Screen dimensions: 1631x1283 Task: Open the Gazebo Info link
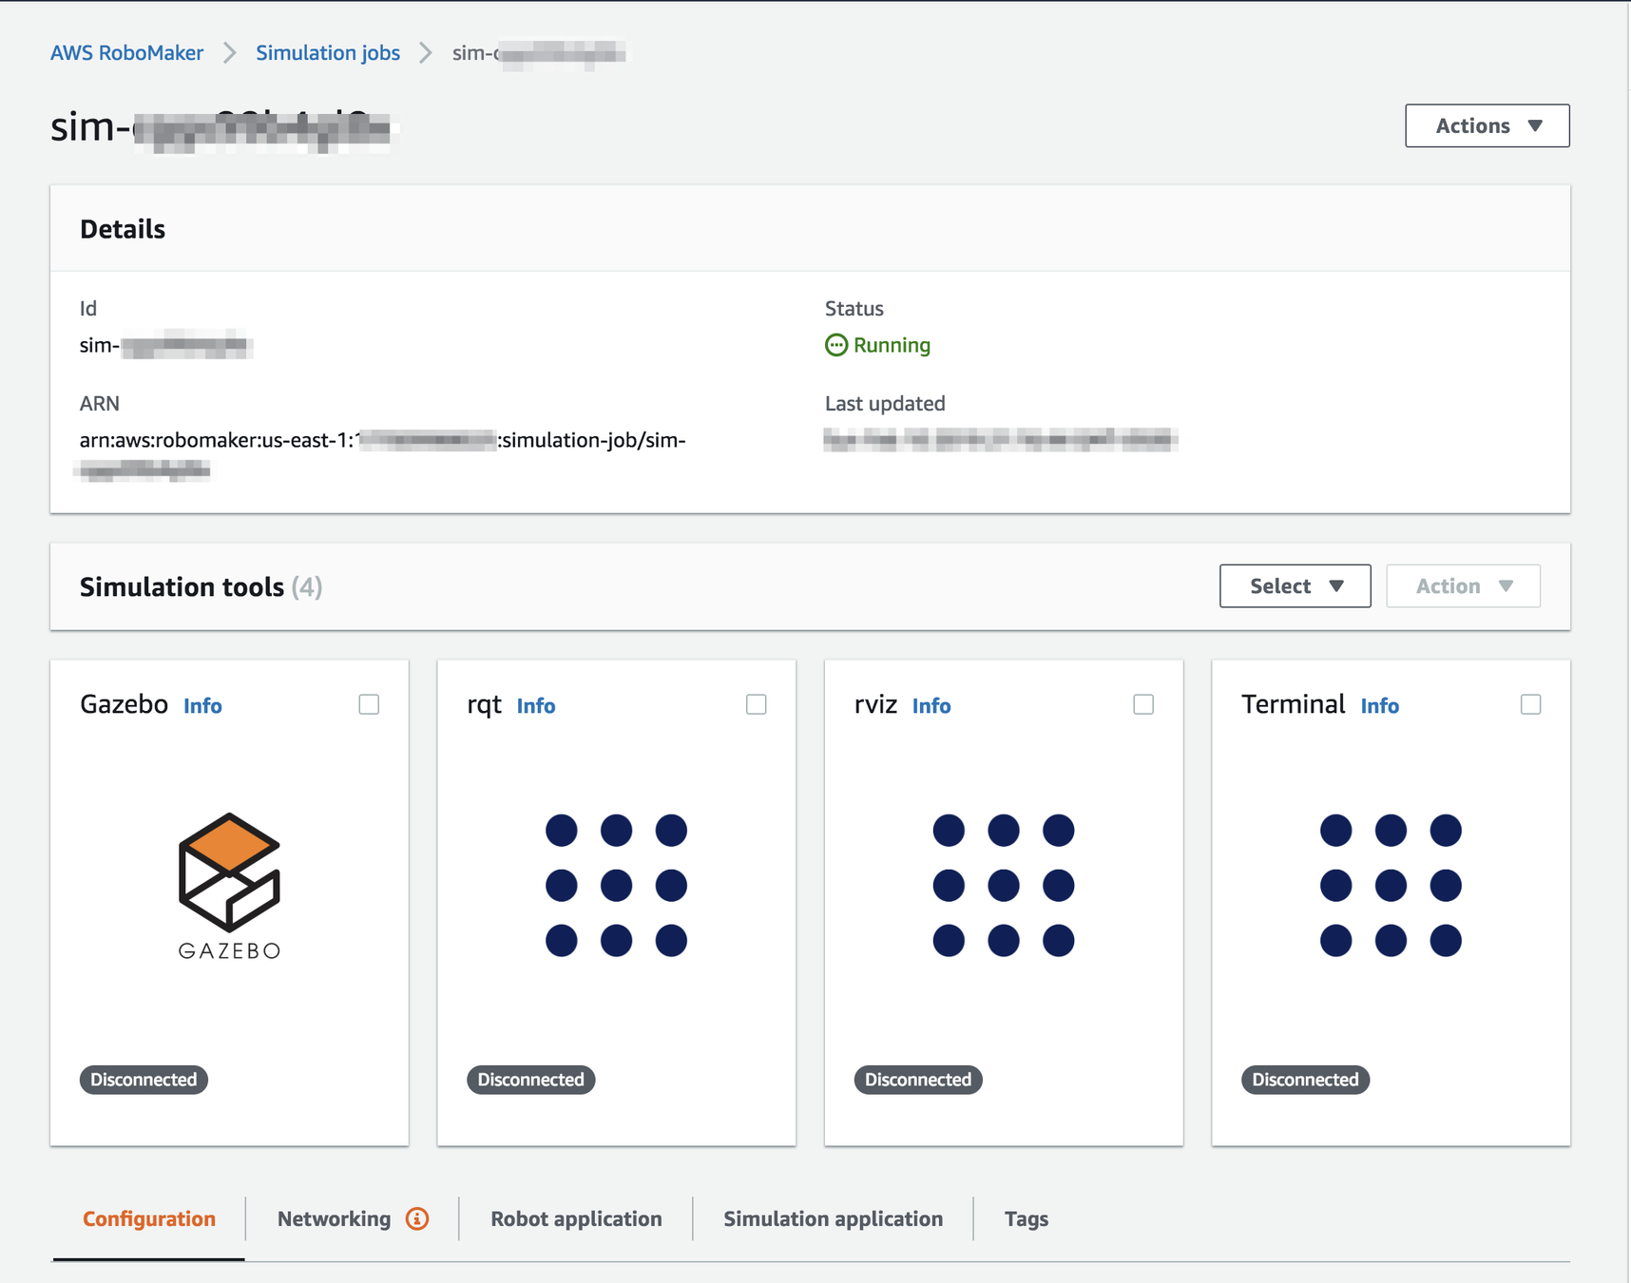point(202,705)
